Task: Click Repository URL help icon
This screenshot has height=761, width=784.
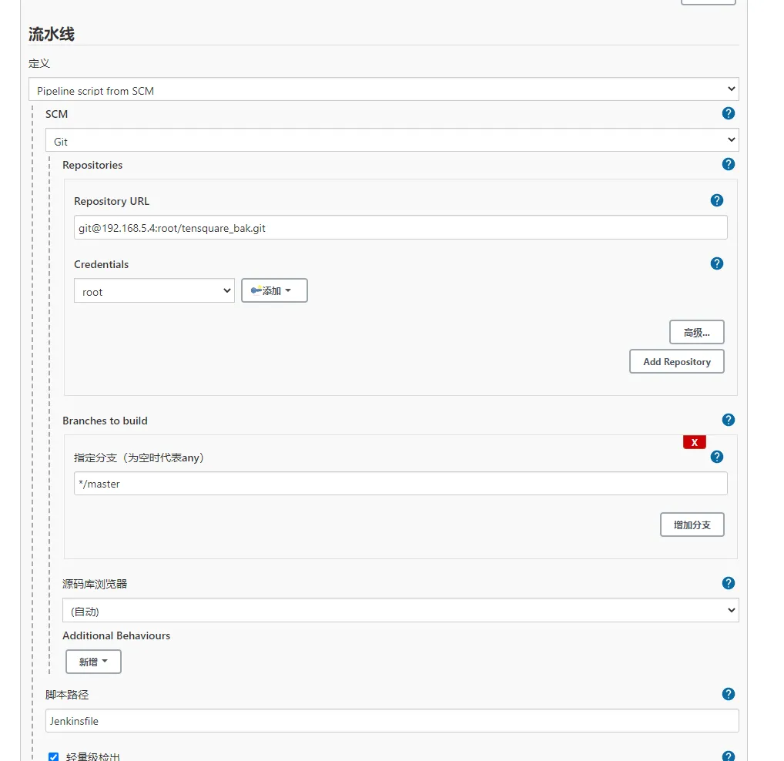Action: [717, 200]
